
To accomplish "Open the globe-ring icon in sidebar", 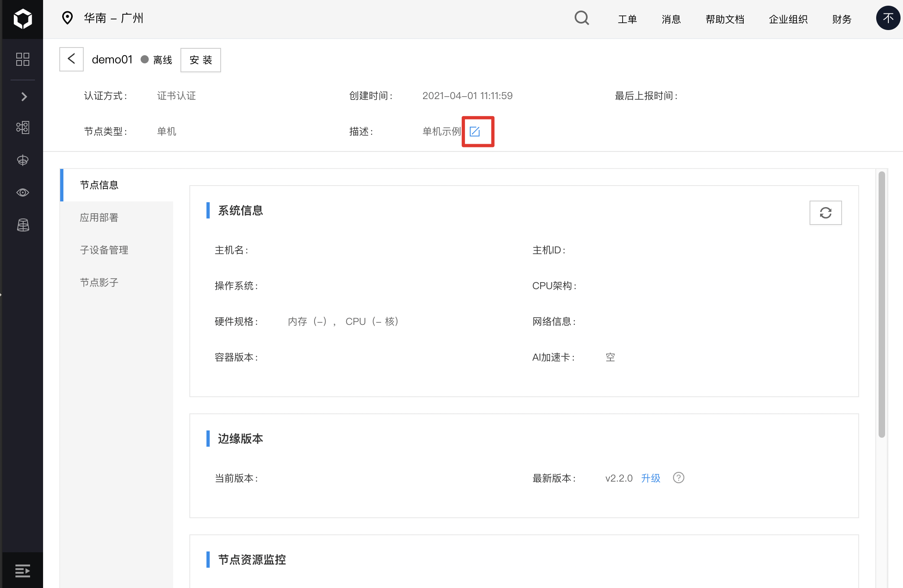I will click(x=23, y=160).
